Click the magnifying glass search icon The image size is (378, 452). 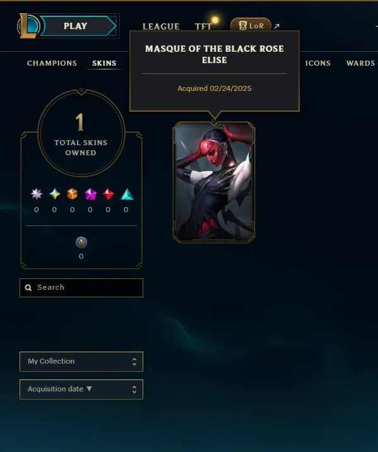(x=28, y=288)
